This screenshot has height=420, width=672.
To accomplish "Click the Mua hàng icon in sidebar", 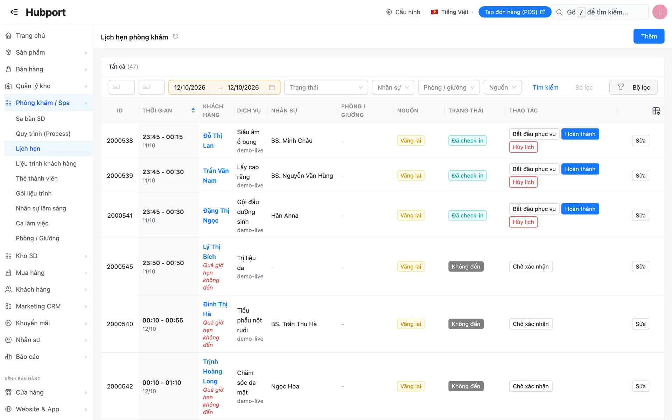I will click(8, 273).
